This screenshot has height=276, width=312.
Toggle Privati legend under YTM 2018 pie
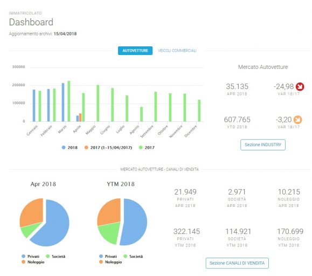point(108,256)
